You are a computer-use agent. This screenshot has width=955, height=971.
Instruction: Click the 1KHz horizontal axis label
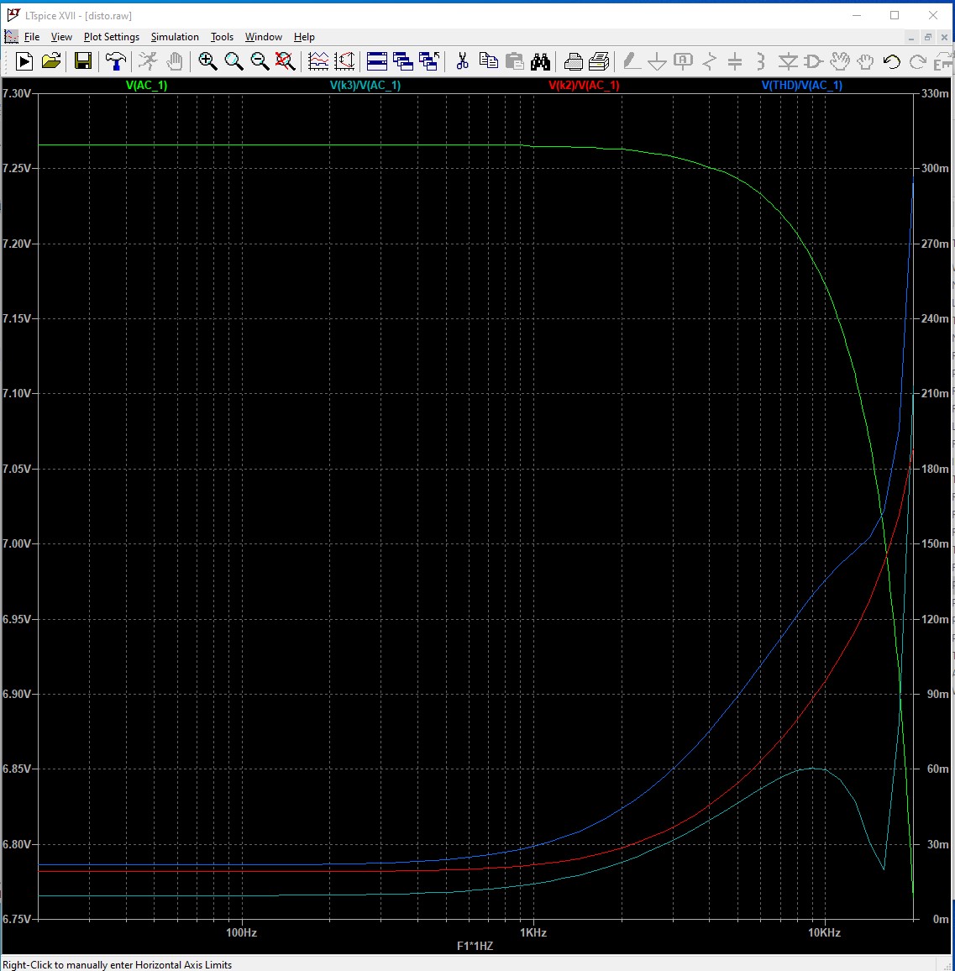coord(533,932)
